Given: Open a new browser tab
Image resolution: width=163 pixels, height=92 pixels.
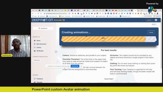Looking at the screenshot, I should (x=142, y=10).
